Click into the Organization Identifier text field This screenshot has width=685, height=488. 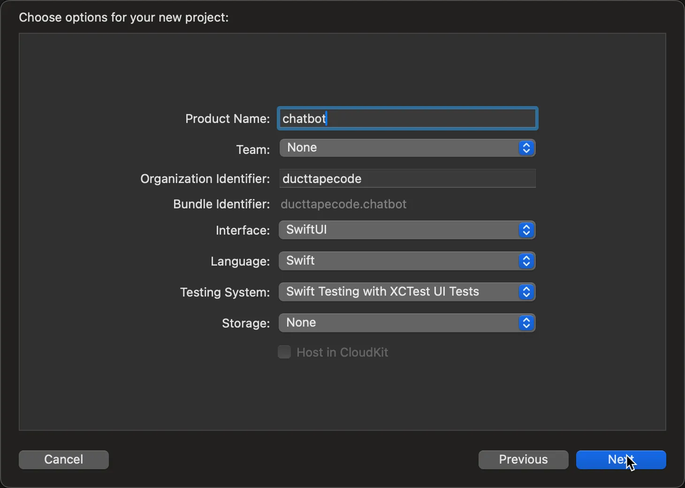[x=407, y=179]
